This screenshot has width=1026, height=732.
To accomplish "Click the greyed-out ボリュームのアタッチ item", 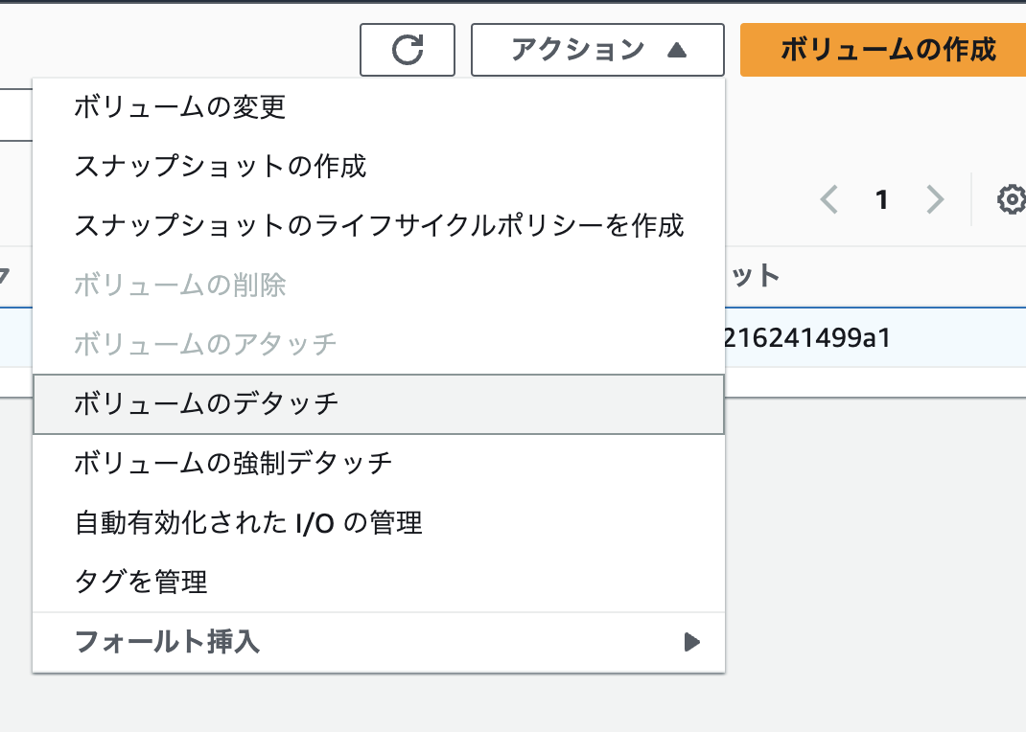I will [x=205, y=344].
